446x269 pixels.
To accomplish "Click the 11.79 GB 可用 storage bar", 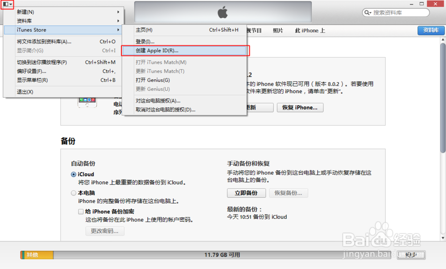I will 222,255.
